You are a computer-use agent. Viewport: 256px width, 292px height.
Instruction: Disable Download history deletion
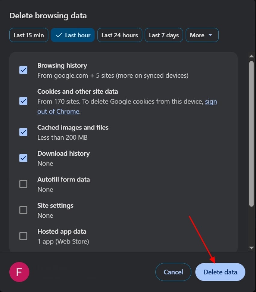tap(23, 158)
